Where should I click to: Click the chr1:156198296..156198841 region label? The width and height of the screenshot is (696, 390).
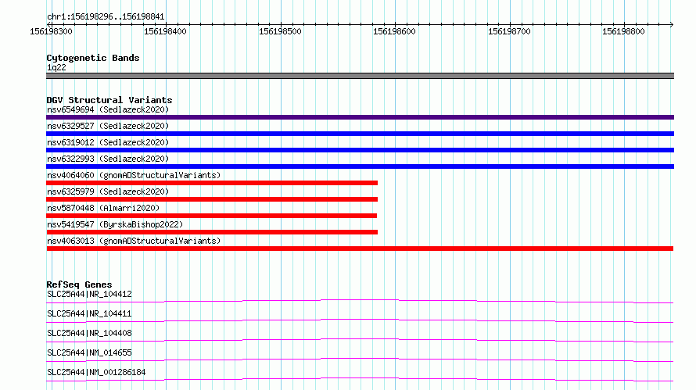[106, 17]
